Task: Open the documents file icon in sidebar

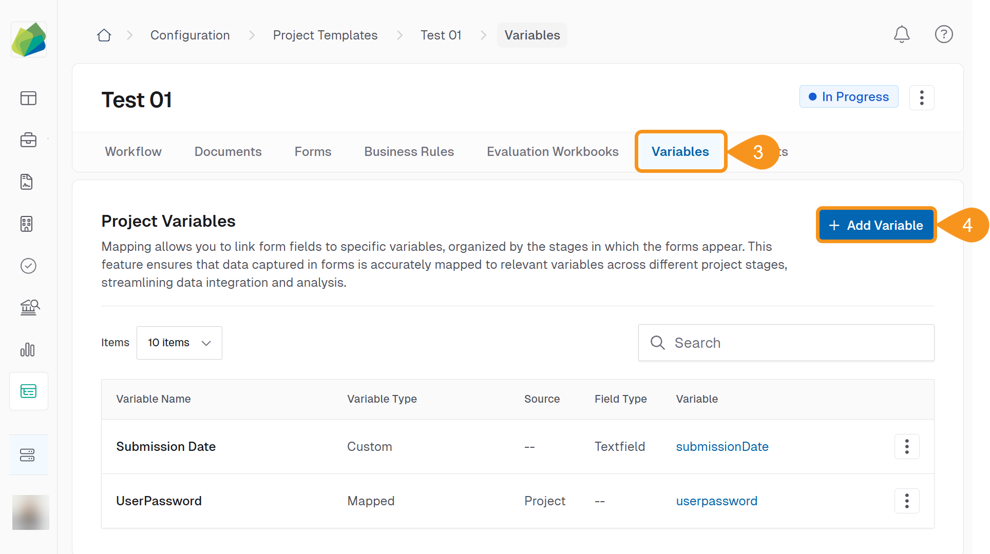Action: click(27, 182)
